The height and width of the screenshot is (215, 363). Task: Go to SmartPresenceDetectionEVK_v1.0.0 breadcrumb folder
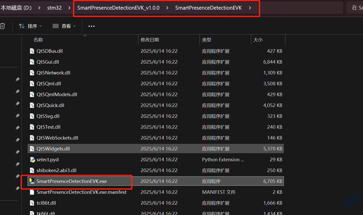pyautogui.click(x=118, y=8)
